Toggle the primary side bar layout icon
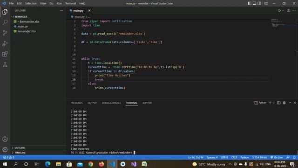The image size is (298, 168). pyautogui.click(x=250, y=3)
